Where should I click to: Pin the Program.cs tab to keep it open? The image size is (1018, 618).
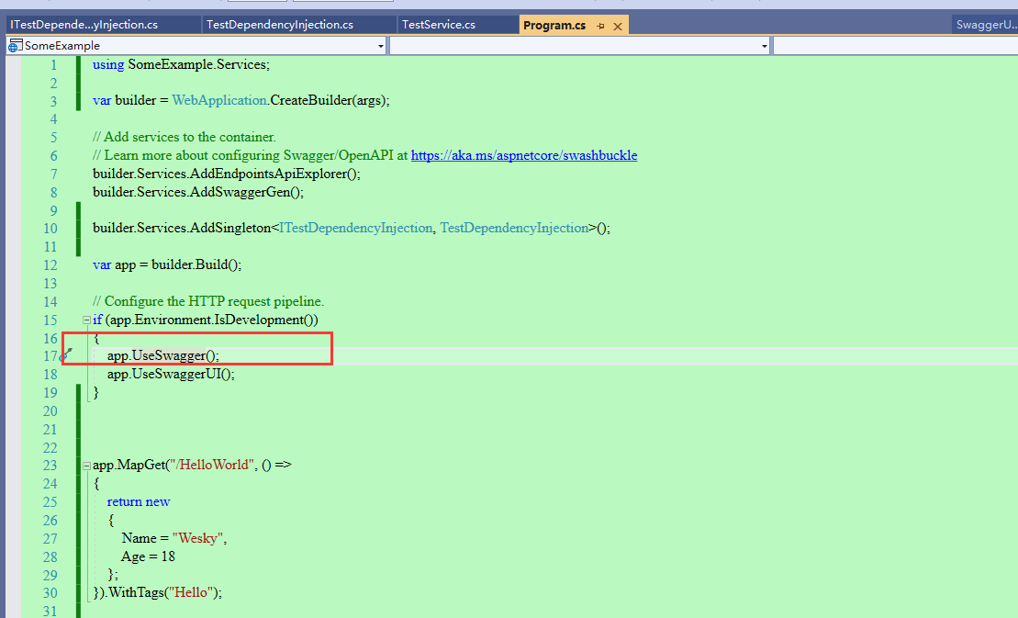tap(601, 25)
